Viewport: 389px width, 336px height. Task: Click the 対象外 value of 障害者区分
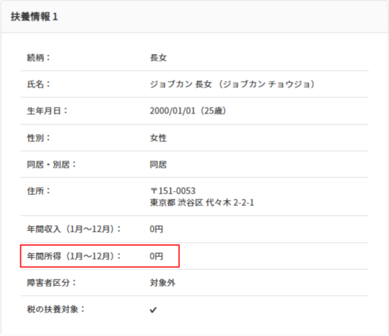(x=163, y=283)
